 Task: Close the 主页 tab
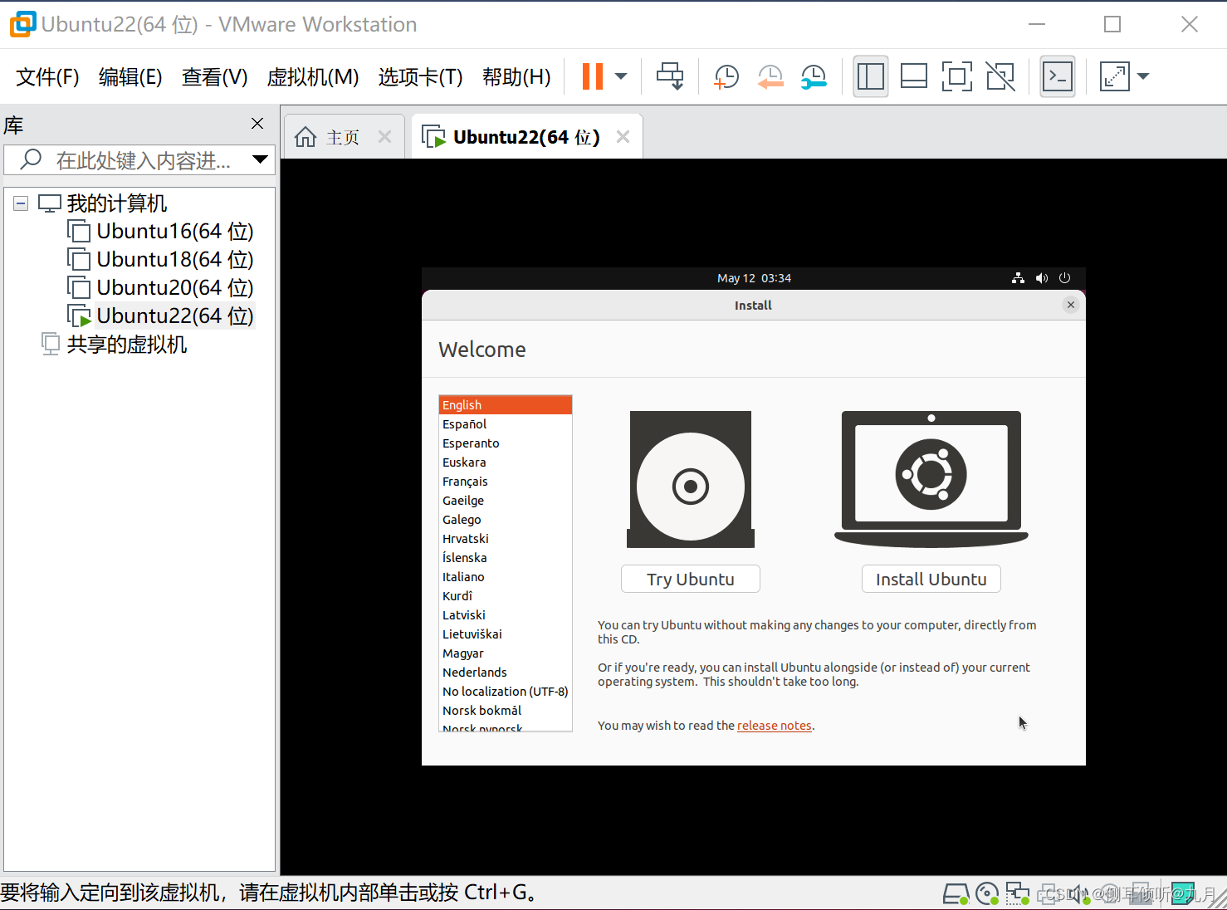pyautogui.click(x=384, y=137)
